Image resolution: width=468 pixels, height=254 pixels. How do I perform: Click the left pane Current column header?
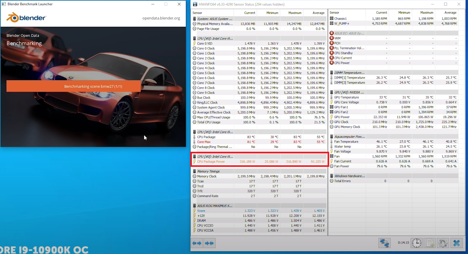tap(245, 13)
